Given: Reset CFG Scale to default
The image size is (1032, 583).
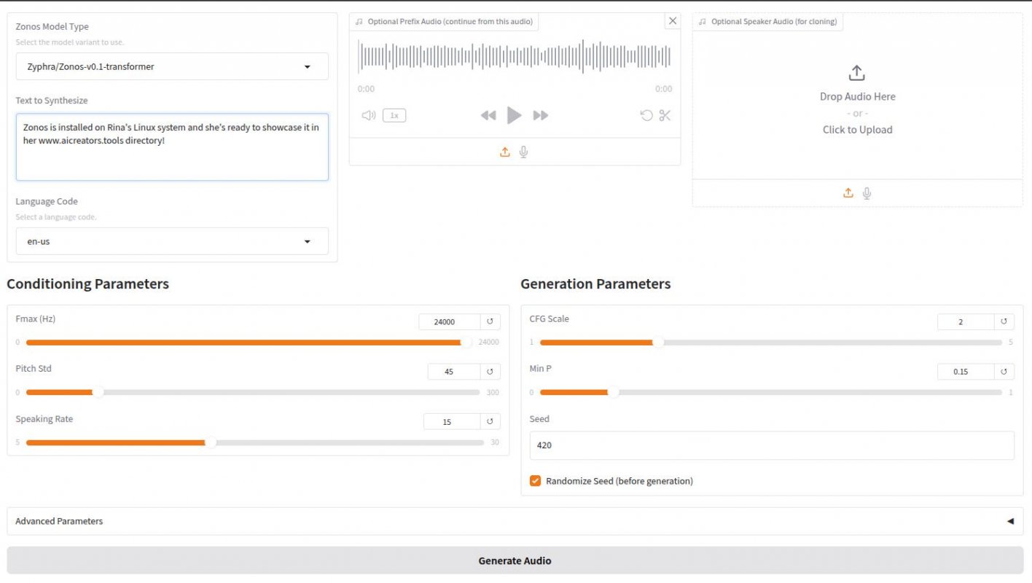Looking at the screenshot, I should click(x=1005, y=321).
